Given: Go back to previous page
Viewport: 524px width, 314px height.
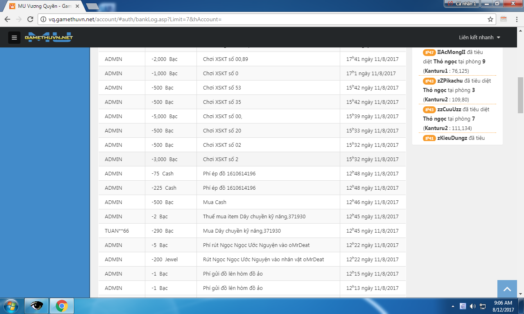Looking at the screenshot, I should point(7,19).
